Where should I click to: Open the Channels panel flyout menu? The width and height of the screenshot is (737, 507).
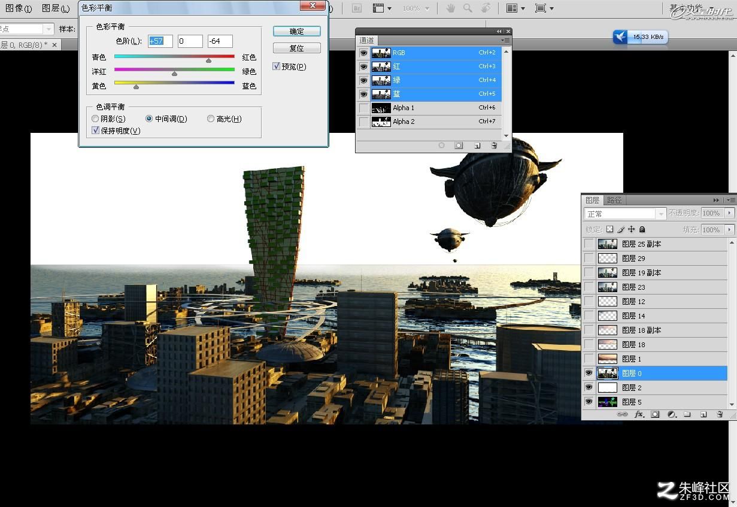506,40
